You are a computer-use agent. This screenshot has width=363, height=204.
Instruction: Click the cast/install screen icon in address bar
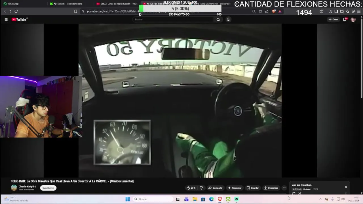(x=260, y=11)
